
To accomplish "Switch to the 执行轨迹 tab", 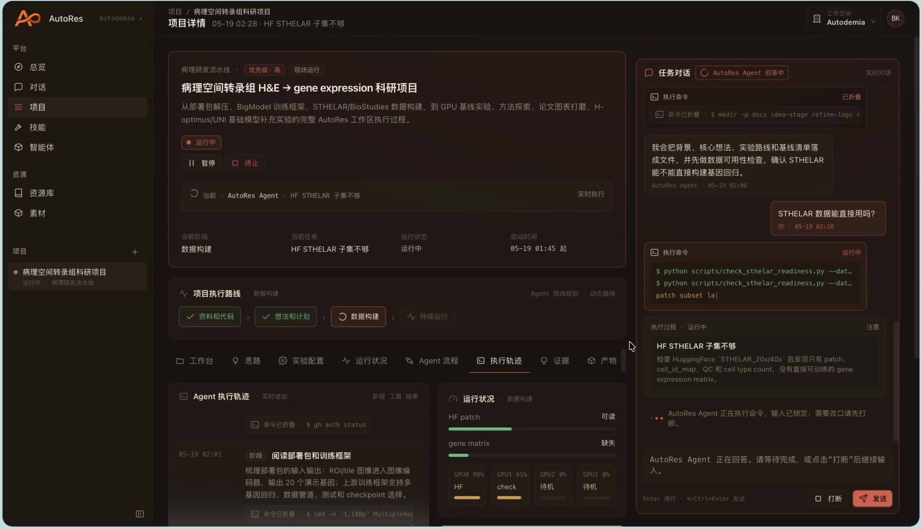I will click(x=499, y=361).
